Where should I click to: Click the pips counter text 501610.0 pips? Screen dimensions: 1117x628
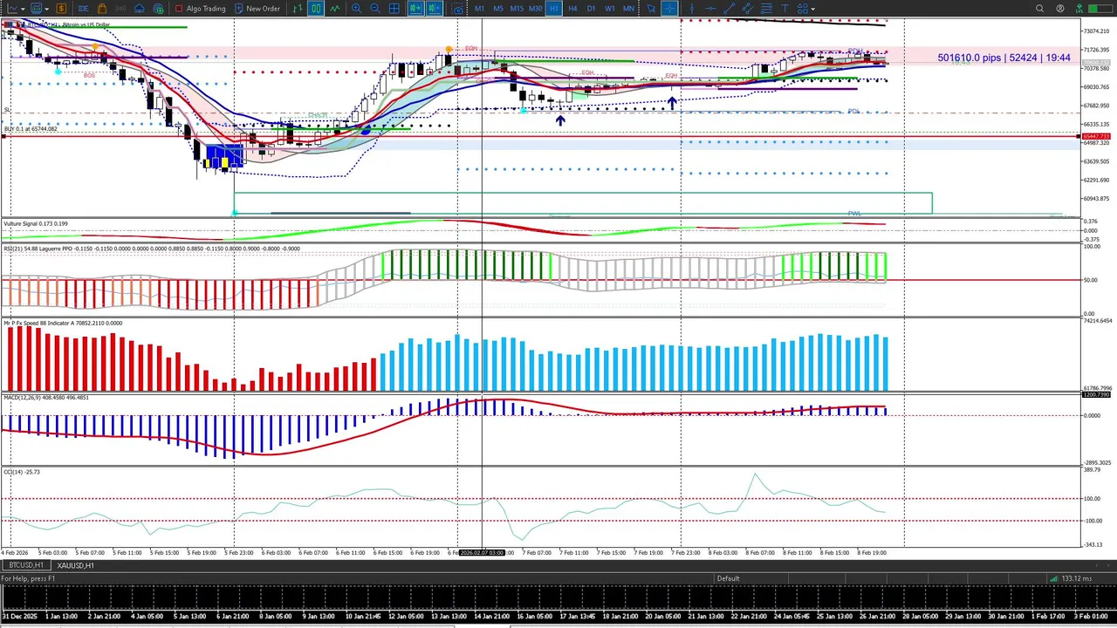[x=969, y=58]
